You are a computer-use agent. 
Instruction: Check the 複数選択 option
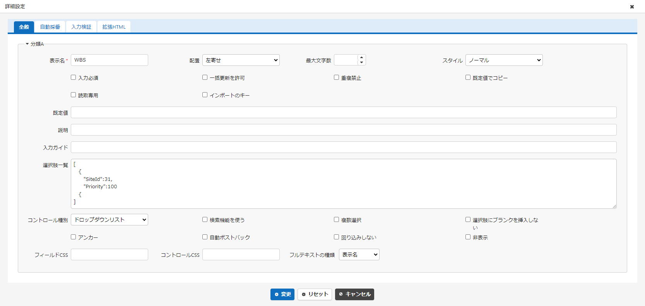336,220
